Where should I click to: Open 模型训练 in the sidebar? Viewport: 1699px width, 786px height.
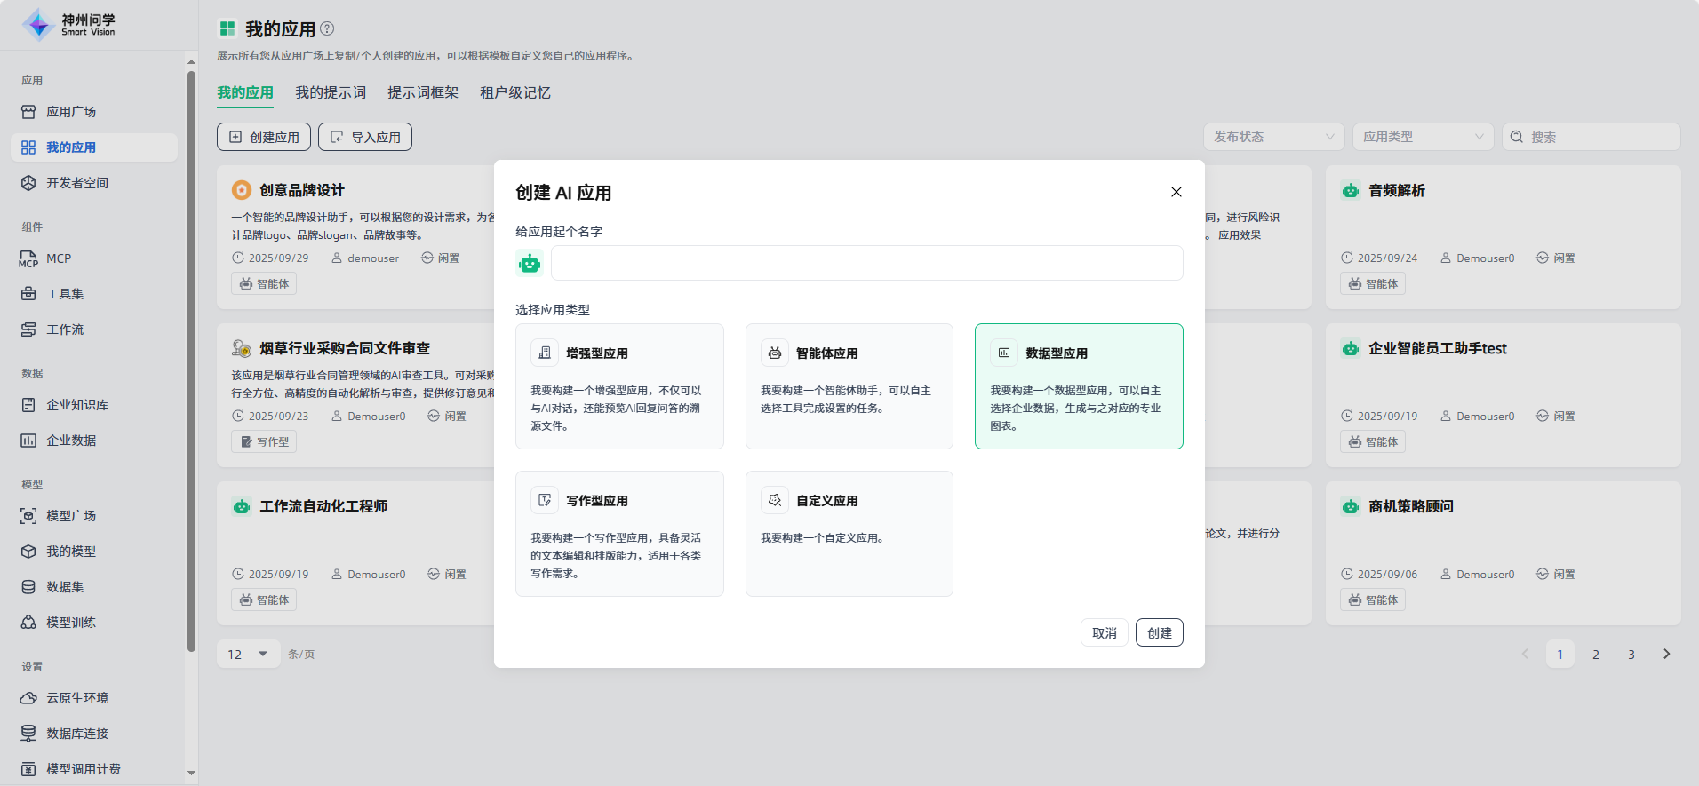click(x=71, y=623)
